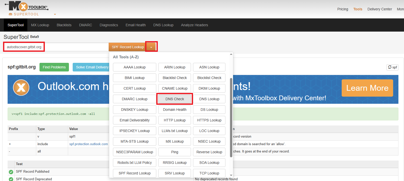404x181 pixels.
Task: Open the Analyze Headers tab
Action: pyautogui.click(x=195, y=25)
